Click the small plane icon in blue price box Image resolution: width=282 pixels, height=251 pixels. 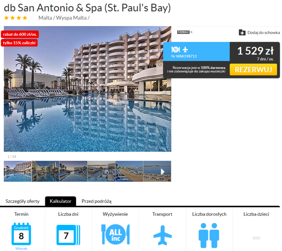pos(185,50)
